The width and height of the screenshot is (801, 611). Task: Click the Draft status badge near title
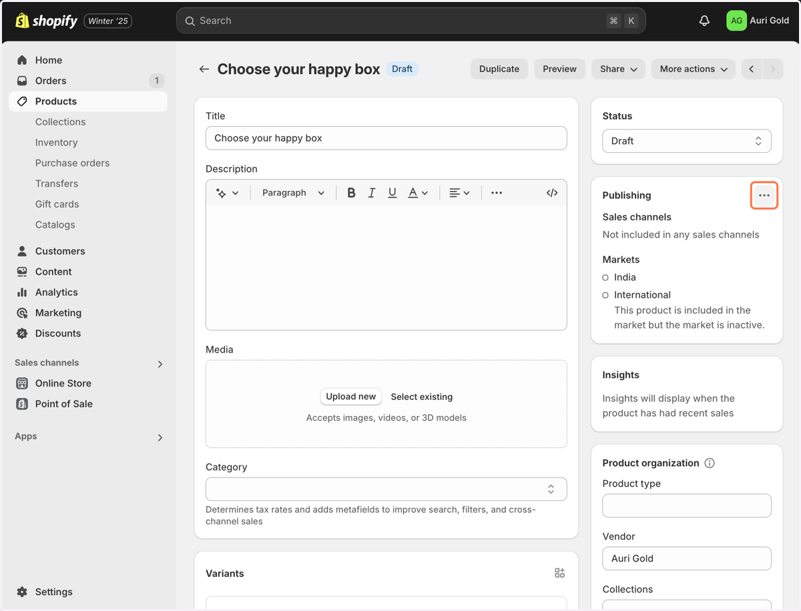click(x=402, y=69)
